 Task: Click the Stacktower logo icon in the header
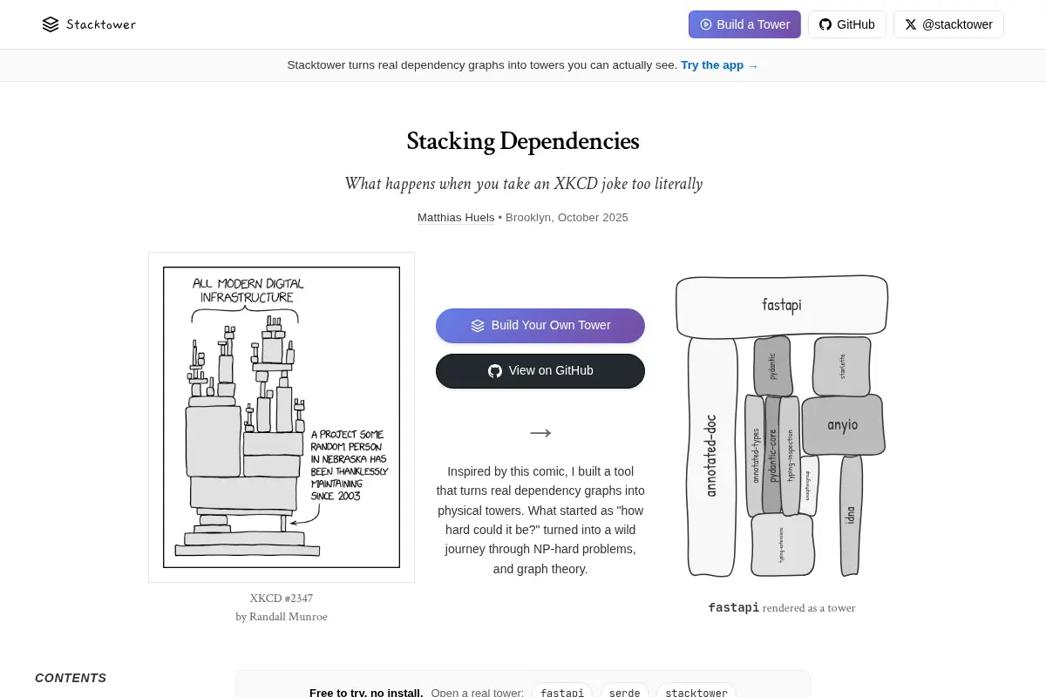click(x=51, y=24)
